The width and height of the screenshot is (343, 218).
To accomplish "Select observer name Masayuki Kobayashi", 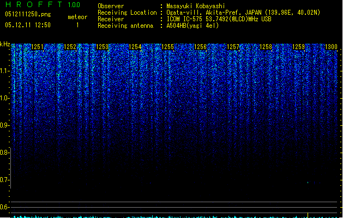I will [196, 6].
